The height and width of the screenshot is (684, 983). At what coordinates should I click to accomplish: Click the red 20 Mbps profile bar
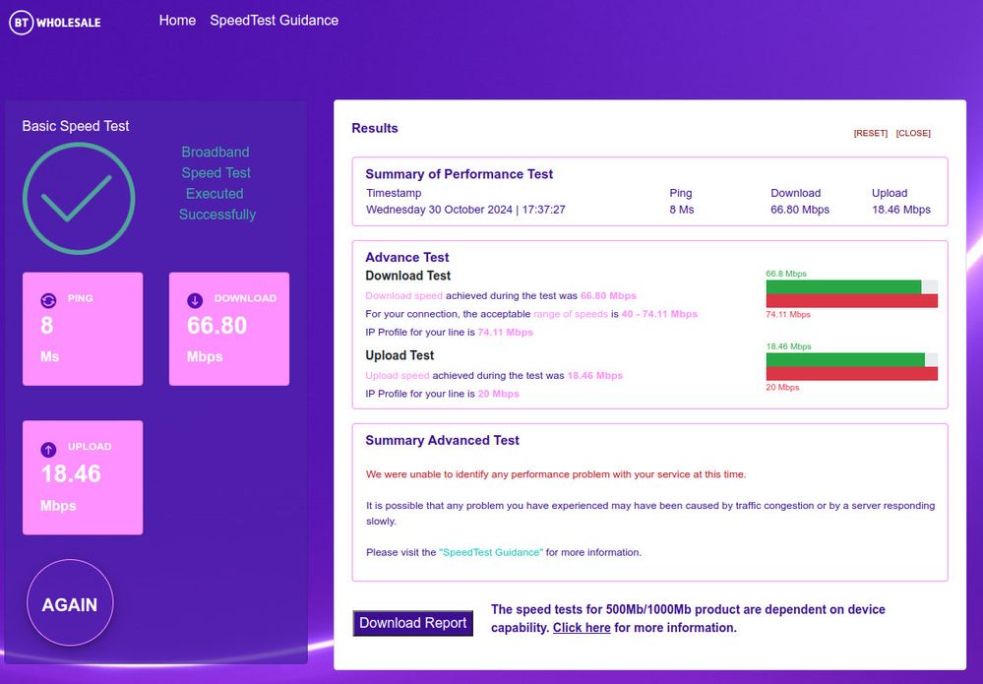pyautogui.click(x=851, y=374)
